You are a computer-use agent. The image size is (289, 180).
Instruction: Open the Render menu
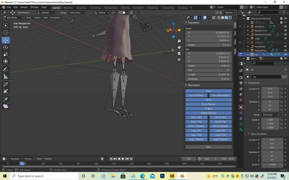click(x=24, y=7)
